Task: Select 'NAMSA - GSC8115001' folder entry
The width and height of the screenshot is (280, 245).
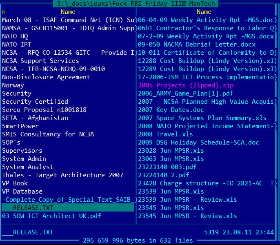Action: click(68, 28)
